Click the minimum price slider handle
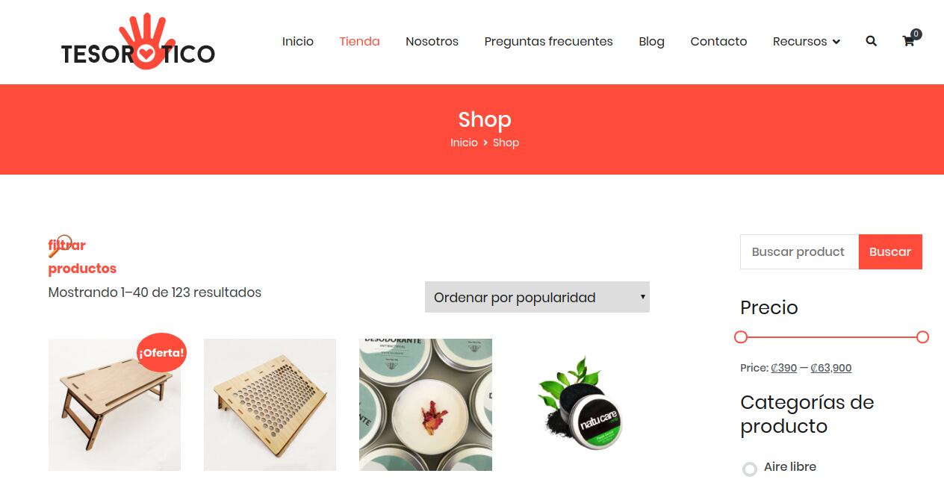Viewport: 944px width, 485px height. [741, 337]
